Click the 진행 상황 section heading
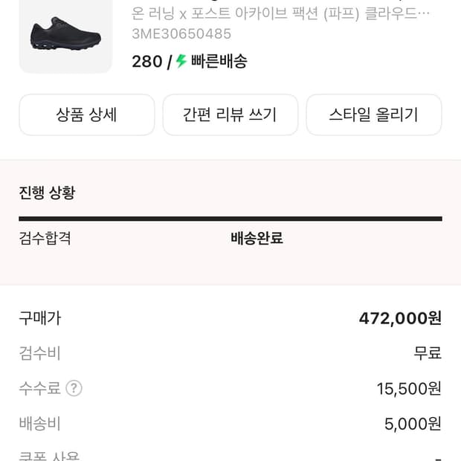Image resolution: width=461 pixels, height=461 pixels. [x=47, y=193]
